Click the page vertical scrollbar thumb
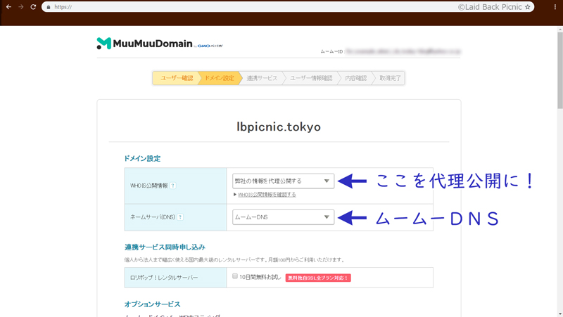 point(559,70)
